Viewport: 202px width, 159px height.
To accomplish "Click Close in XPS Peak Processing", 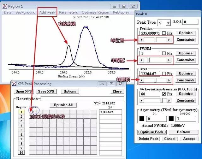I will pyautogui.click(x=117, y=91).
